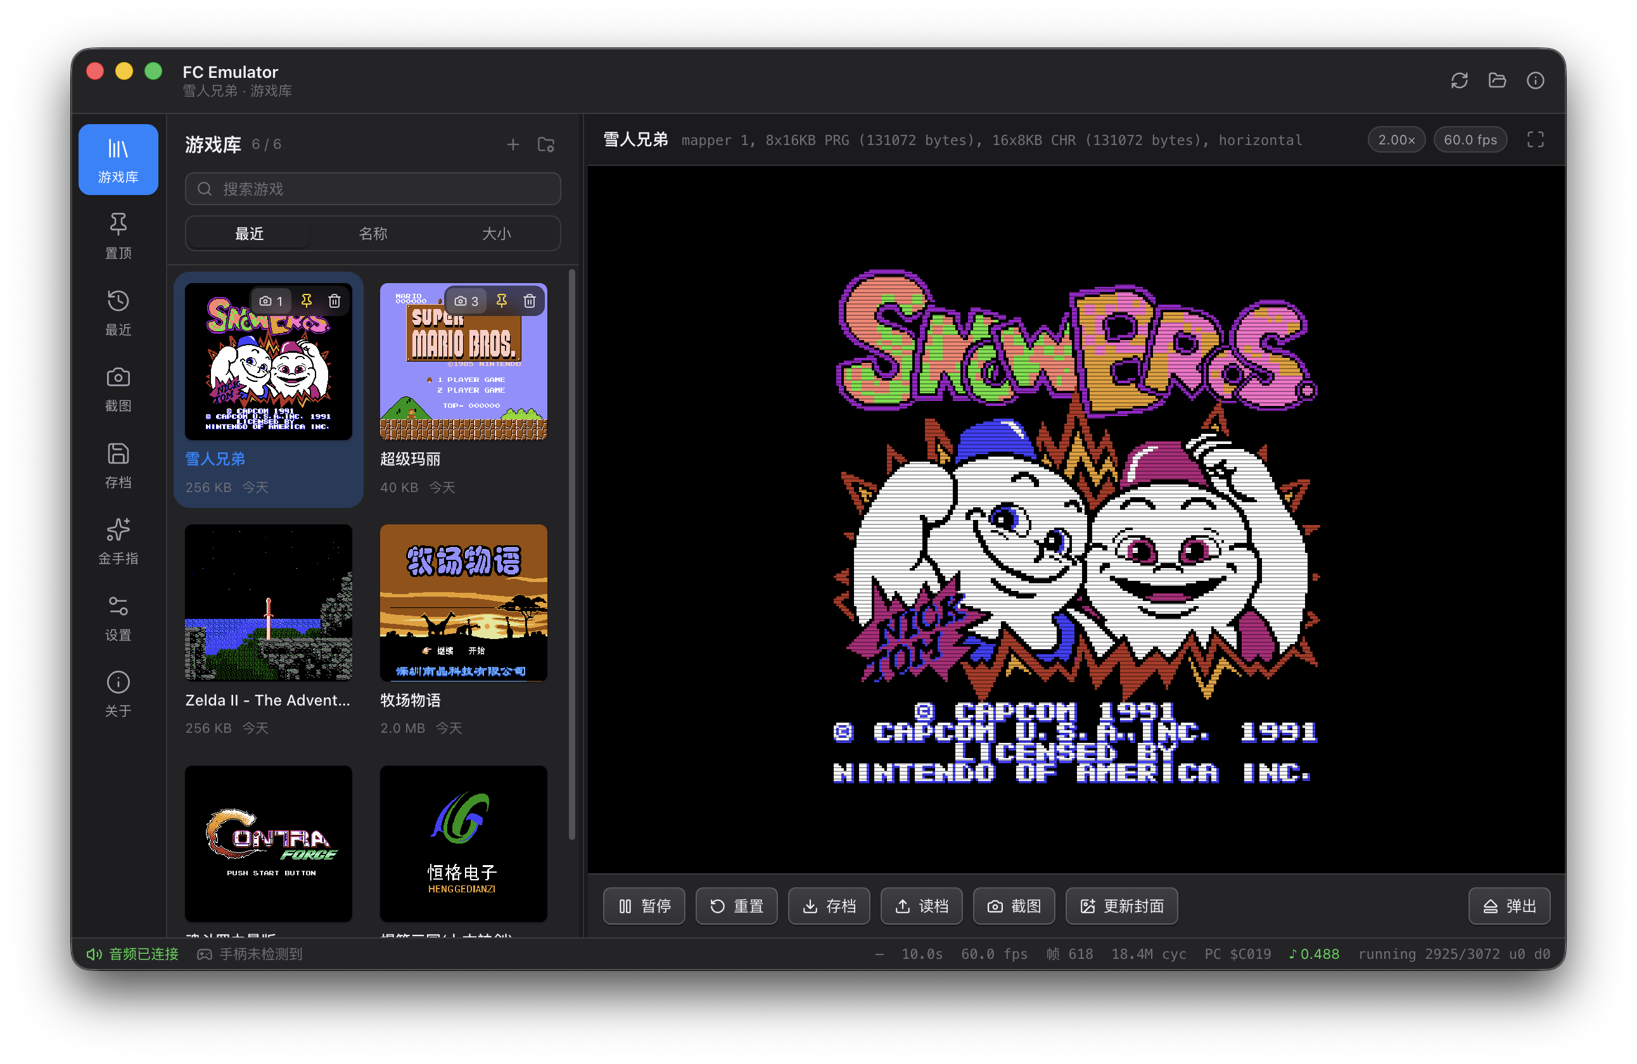Click the 更新封面 update cover button
The image size is (1637, 1064).
1122,906
